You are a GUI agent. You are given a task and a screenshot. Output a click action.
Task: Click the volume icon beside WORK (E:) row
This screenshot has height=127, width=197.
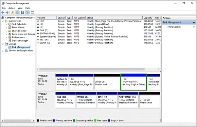point(38,43)
